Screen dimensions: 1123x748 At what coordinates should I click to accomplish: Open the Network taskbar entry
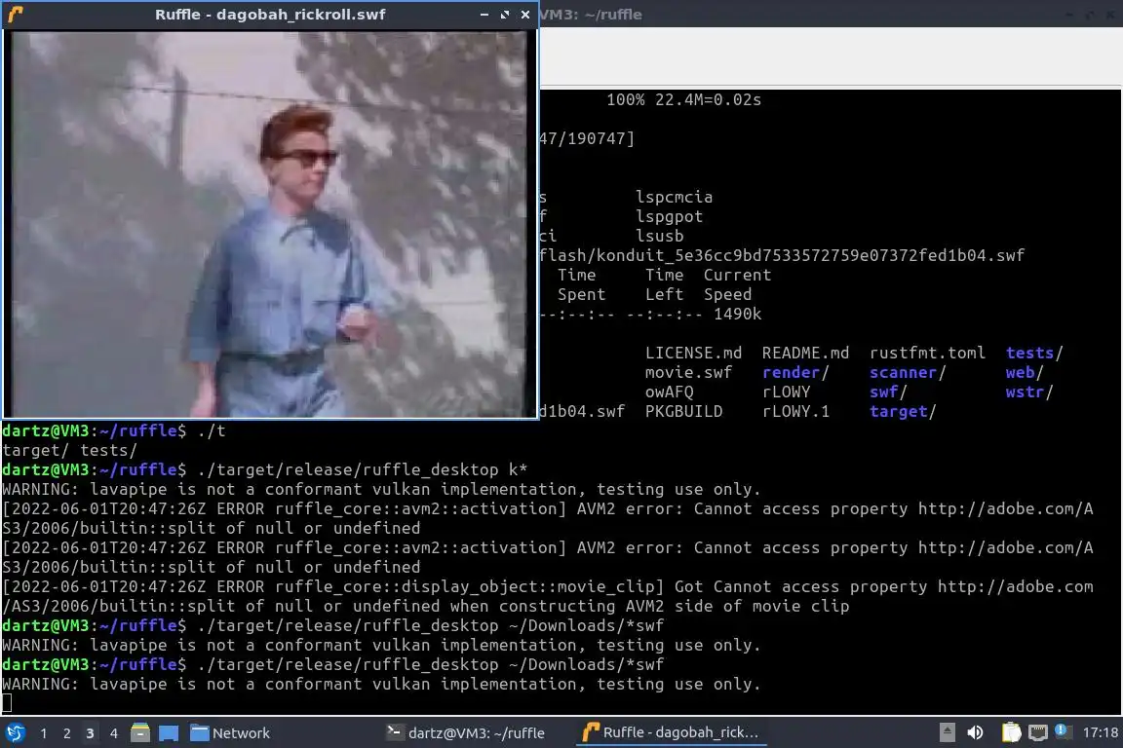(x=230, y=733)
